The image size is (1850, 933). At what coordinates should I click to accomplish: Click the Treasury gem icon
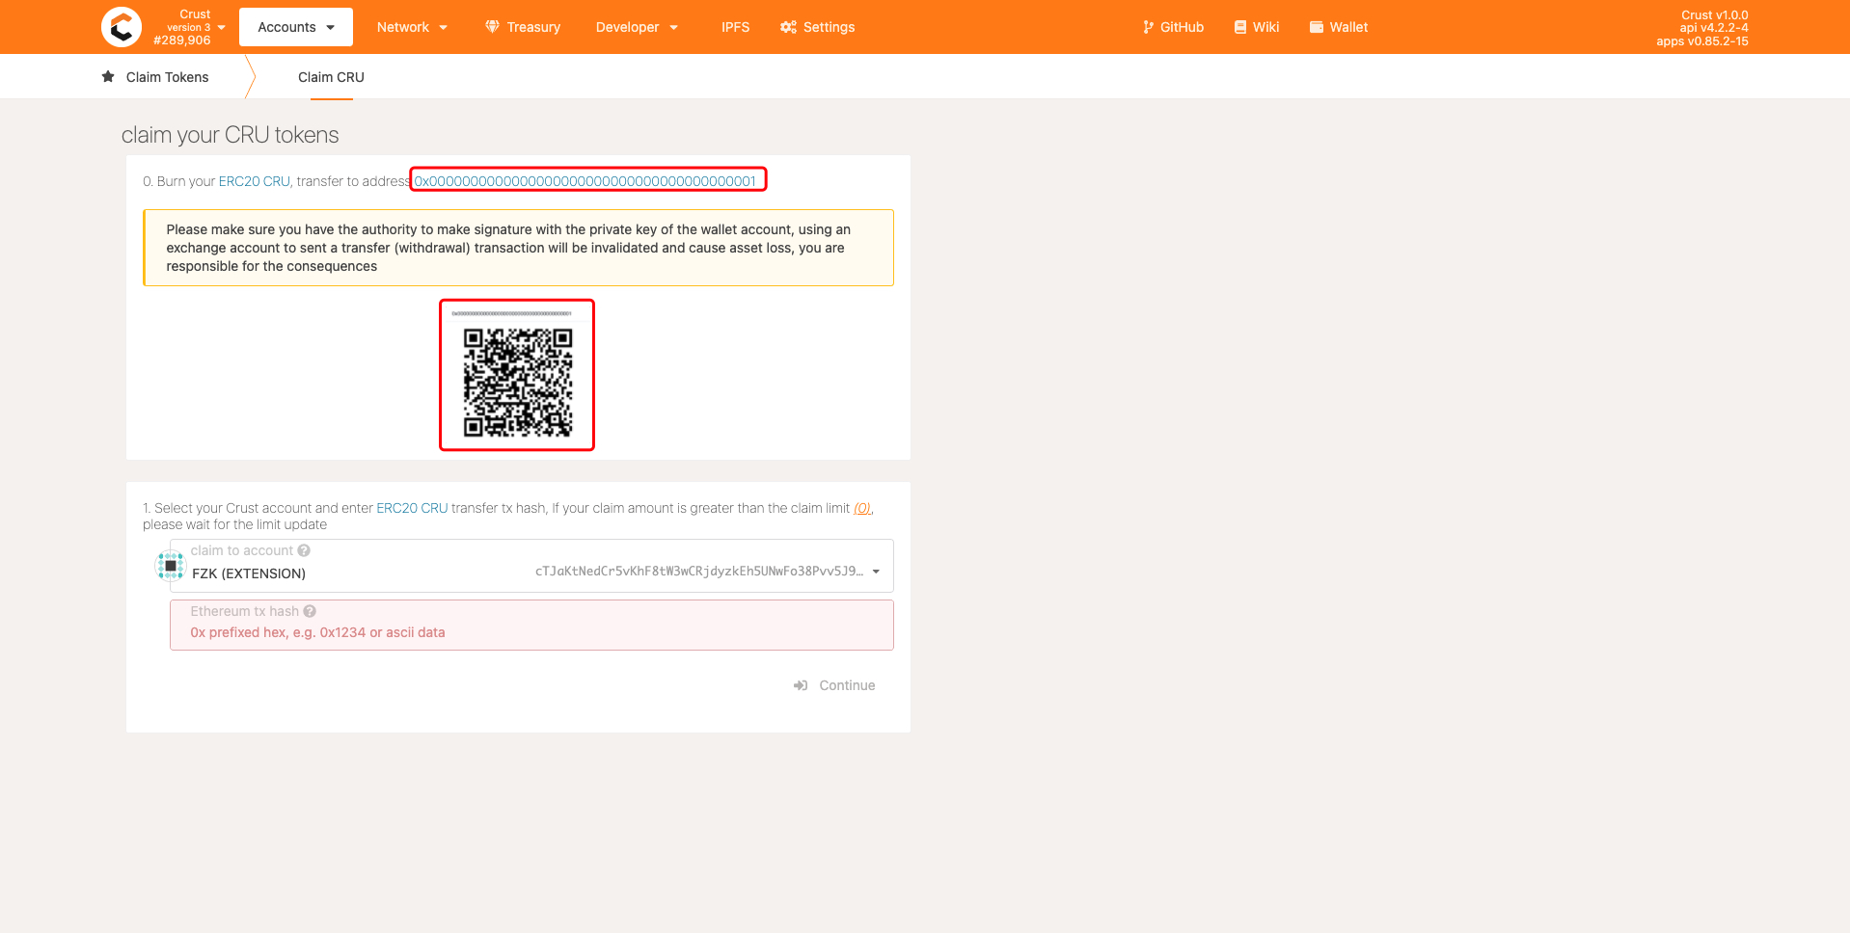(492, 27)
